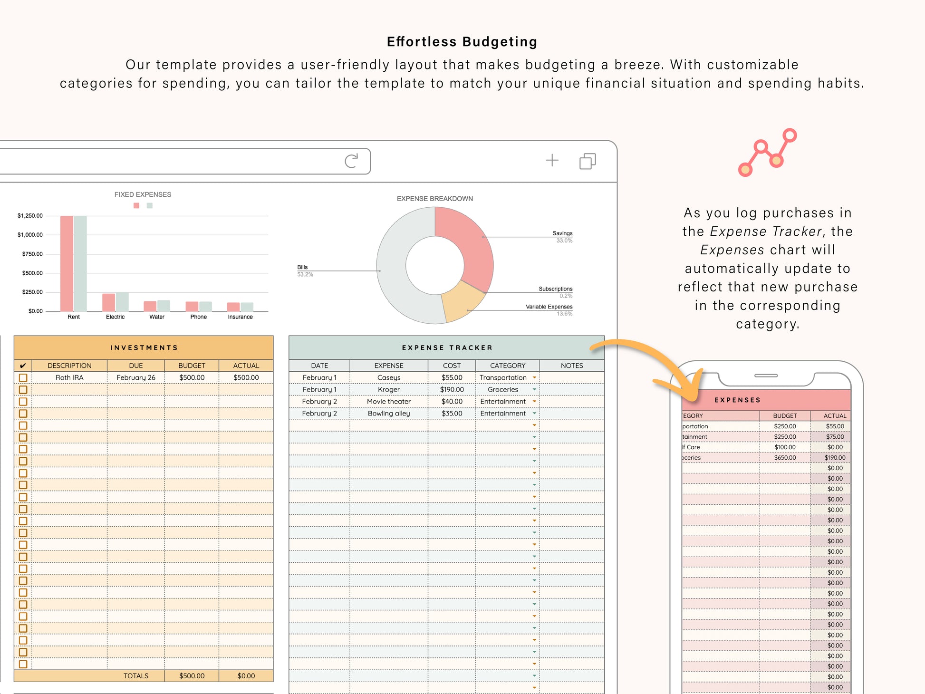Click the duplicate tabs overview icon

point(588,161)
